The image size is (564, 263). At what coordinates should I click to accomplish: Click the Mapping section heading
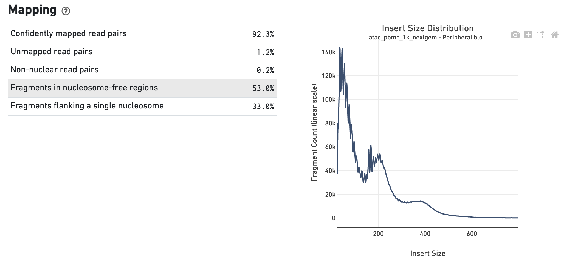(x=32, y=10)
